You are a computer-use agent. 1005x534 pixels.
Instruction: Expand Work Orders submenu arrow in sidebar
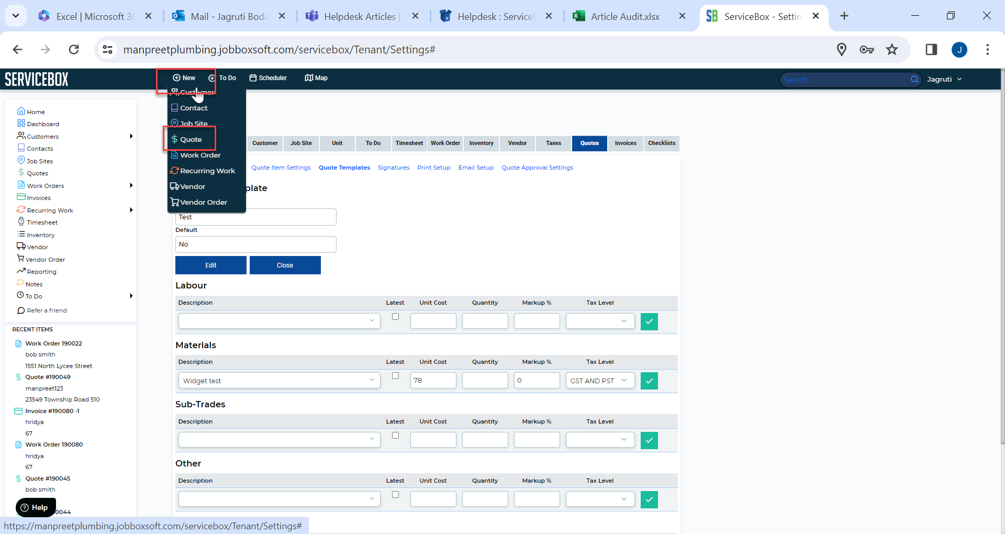point(131,185)
